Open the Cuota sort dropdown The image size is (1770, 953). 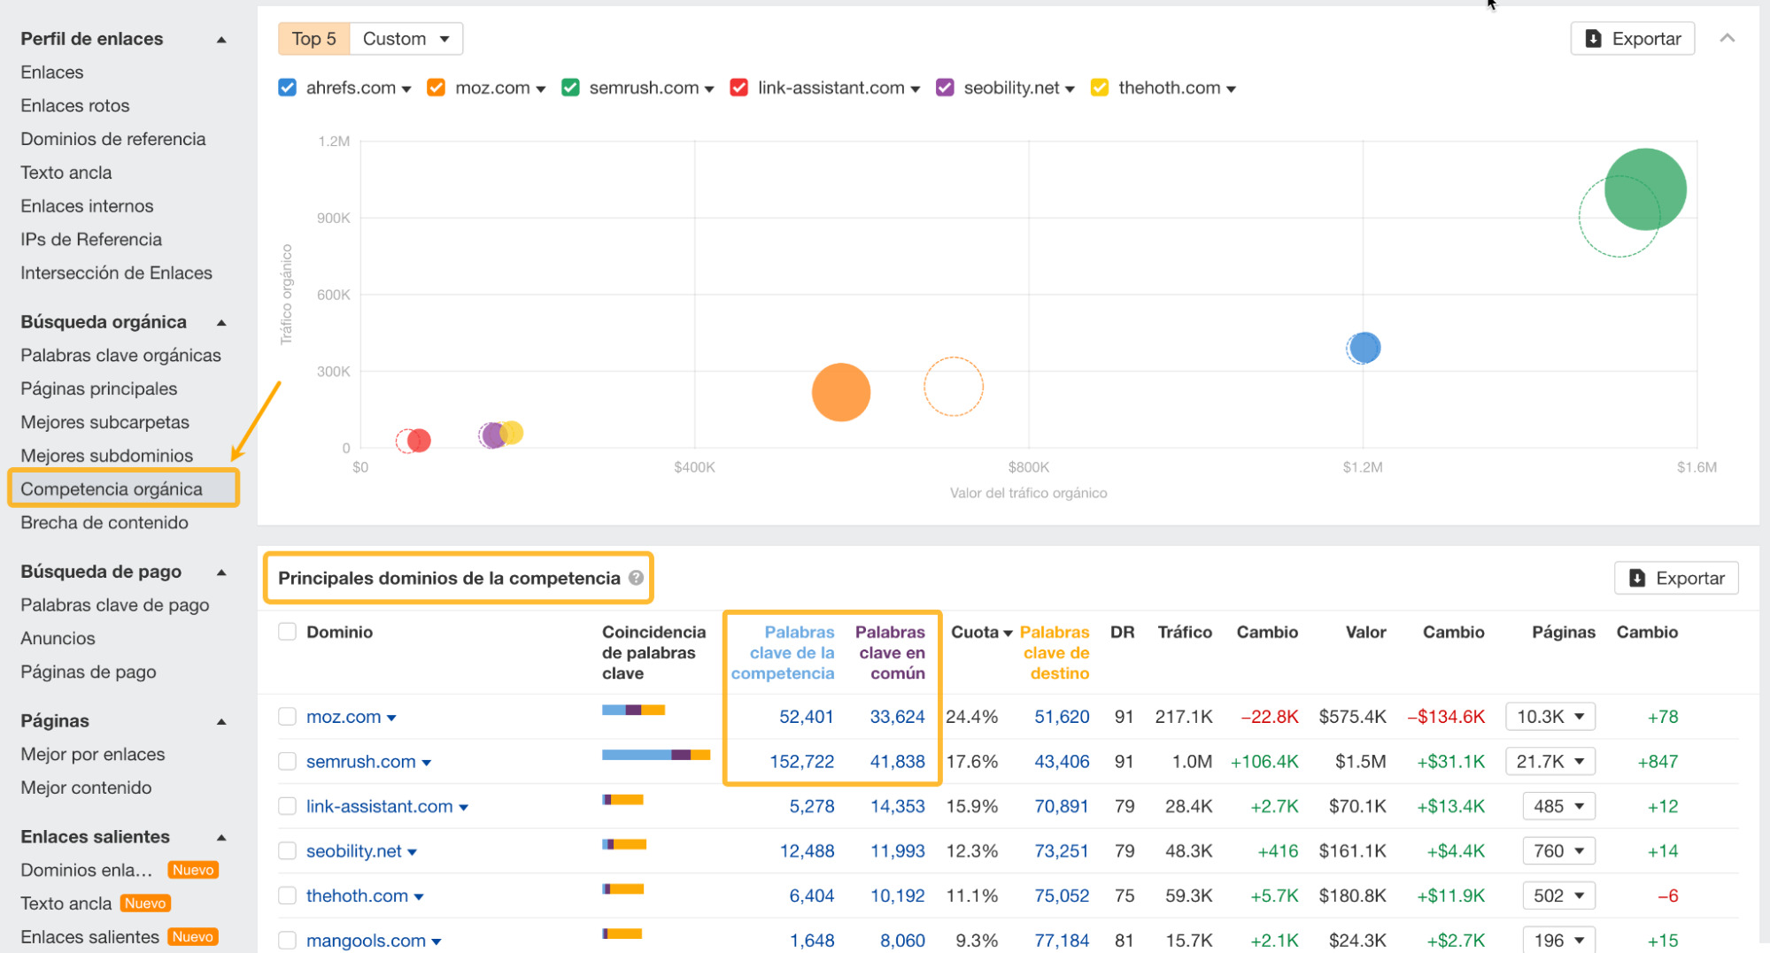coord(1008,632)
